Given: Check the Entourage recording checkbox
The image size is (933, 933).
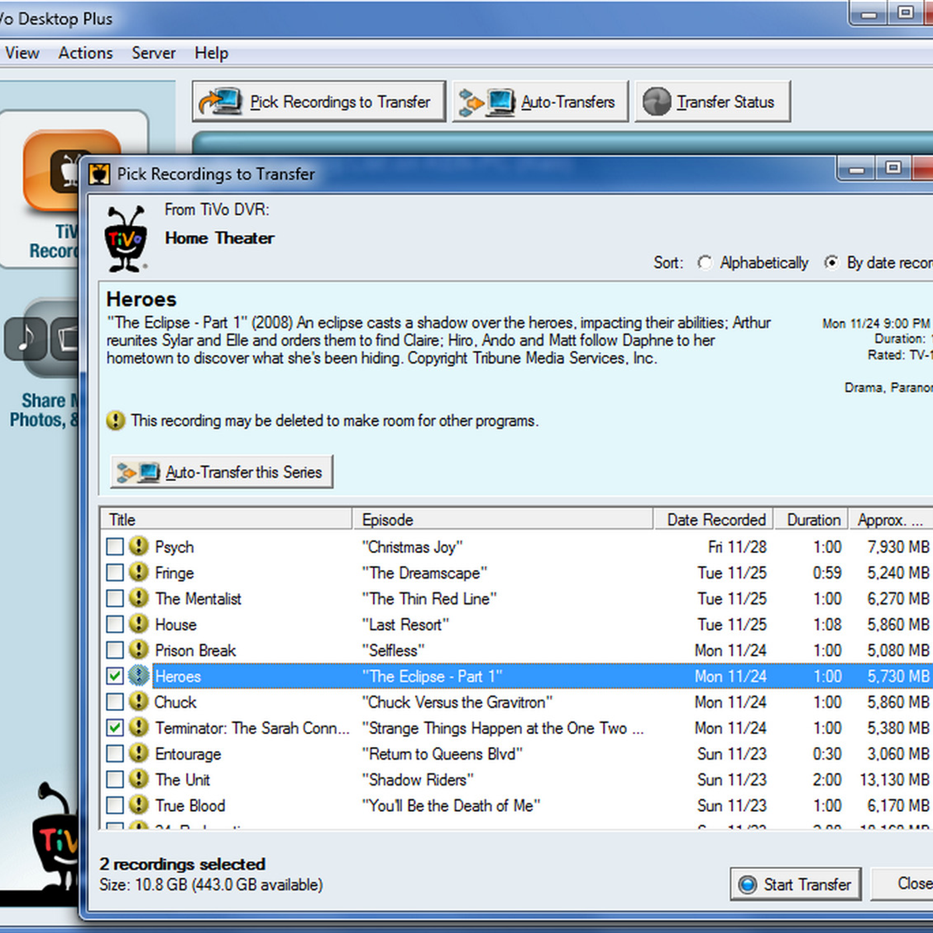Looking at the screenshot, I should 115,753.
